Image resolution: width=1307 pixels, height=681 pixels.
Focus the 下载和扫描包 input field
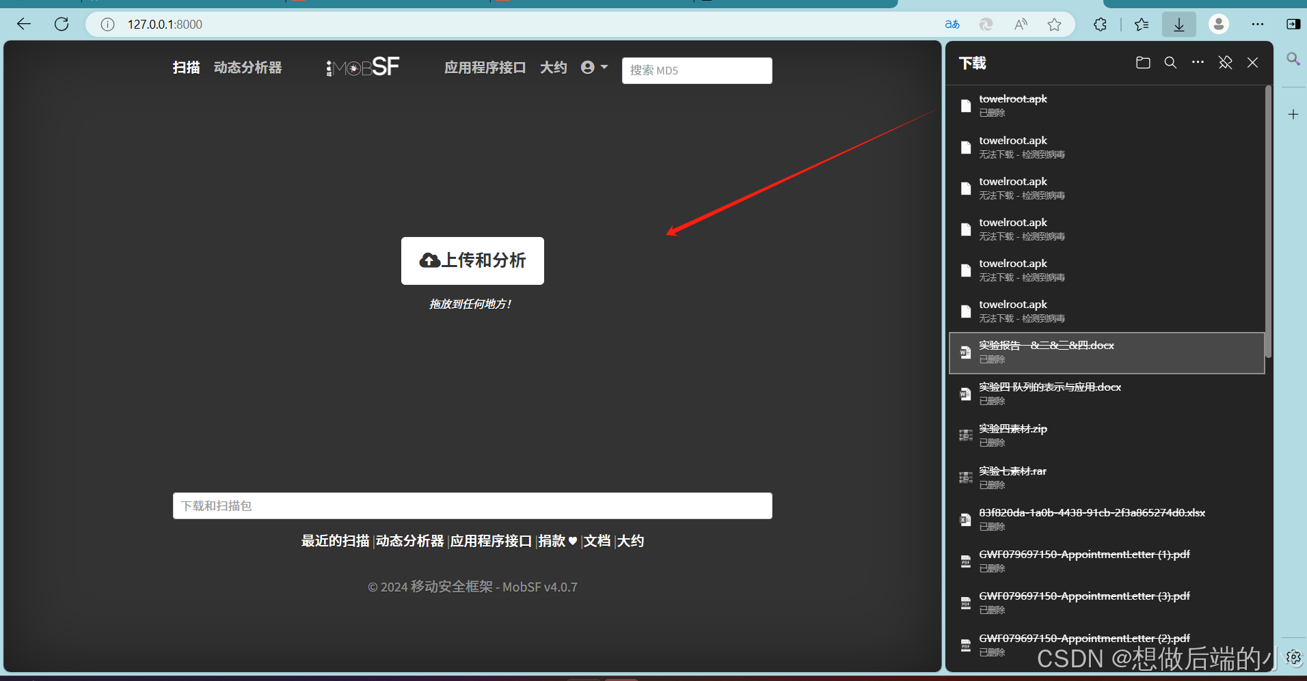pyautogui.click(x=472, y=505)
